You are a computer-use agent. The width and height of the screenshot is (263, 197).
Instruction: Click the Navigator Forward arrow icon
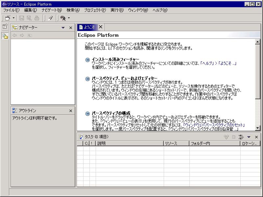click(x=22, y=35)
